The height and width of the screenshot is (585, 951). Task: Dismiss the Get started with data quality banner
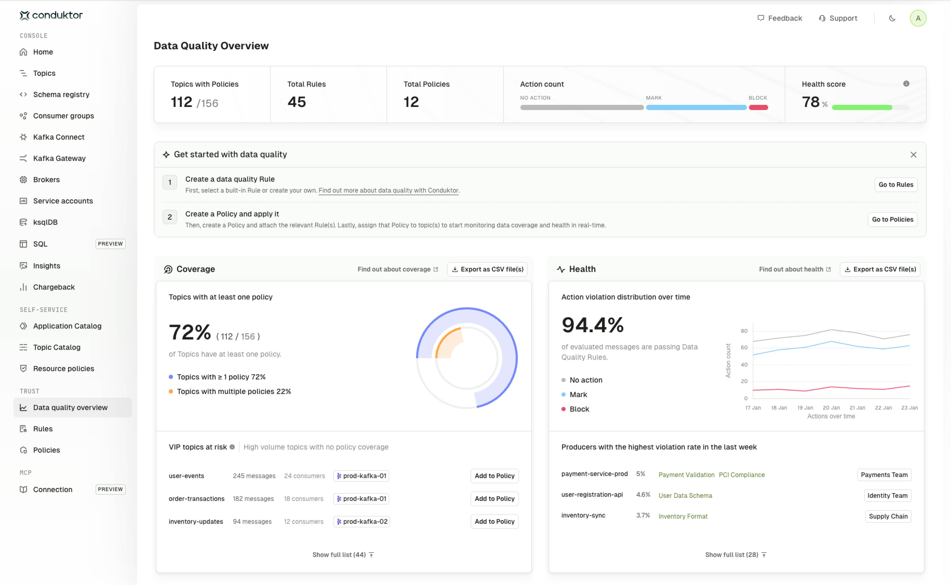pyautogui.click(x=913, y=154)
